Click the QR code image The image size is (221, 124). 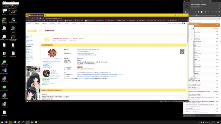182,52
